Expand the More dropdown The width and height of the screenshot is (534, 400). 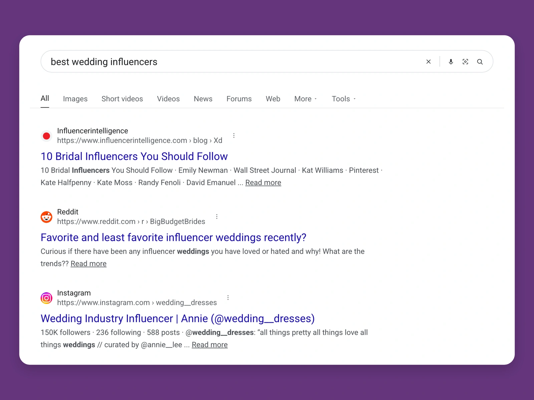coord(306,99)
